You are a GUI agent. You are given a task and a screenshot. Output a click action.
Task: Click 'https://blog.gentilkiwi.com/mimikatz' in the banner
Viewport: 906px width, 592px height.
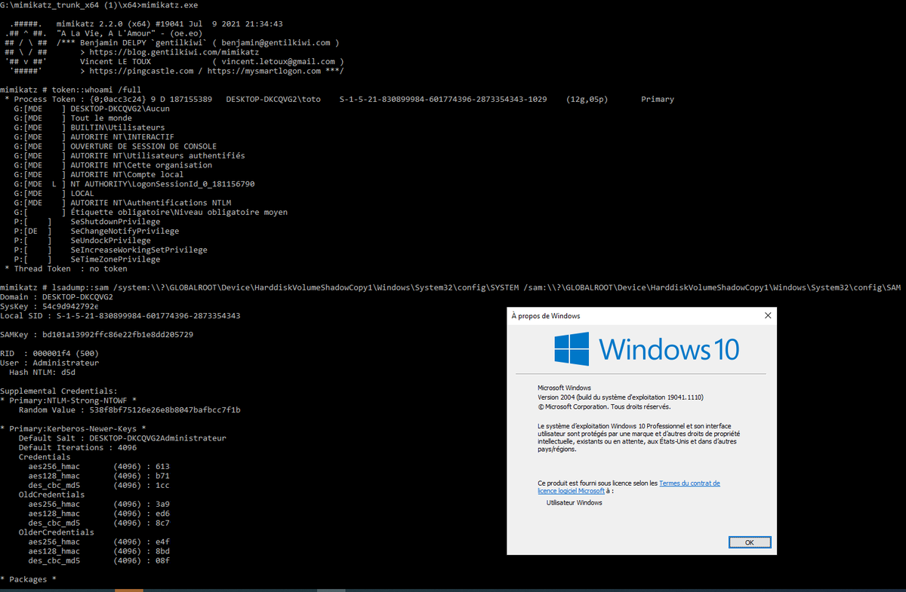tap(174, 52)
